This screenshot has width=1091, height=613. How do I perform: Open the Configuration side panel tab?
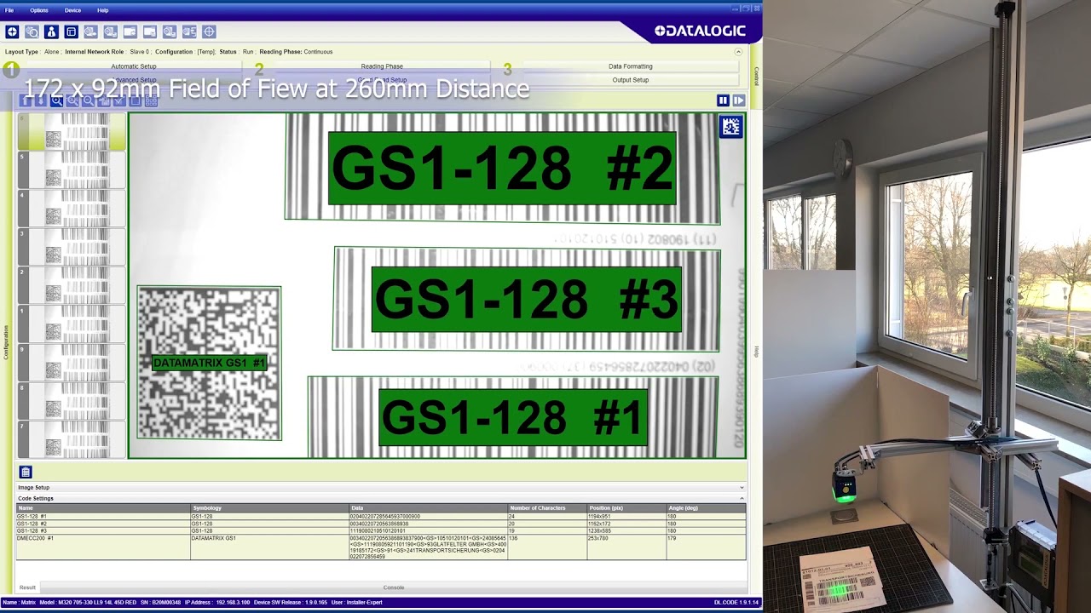point(6,341)
